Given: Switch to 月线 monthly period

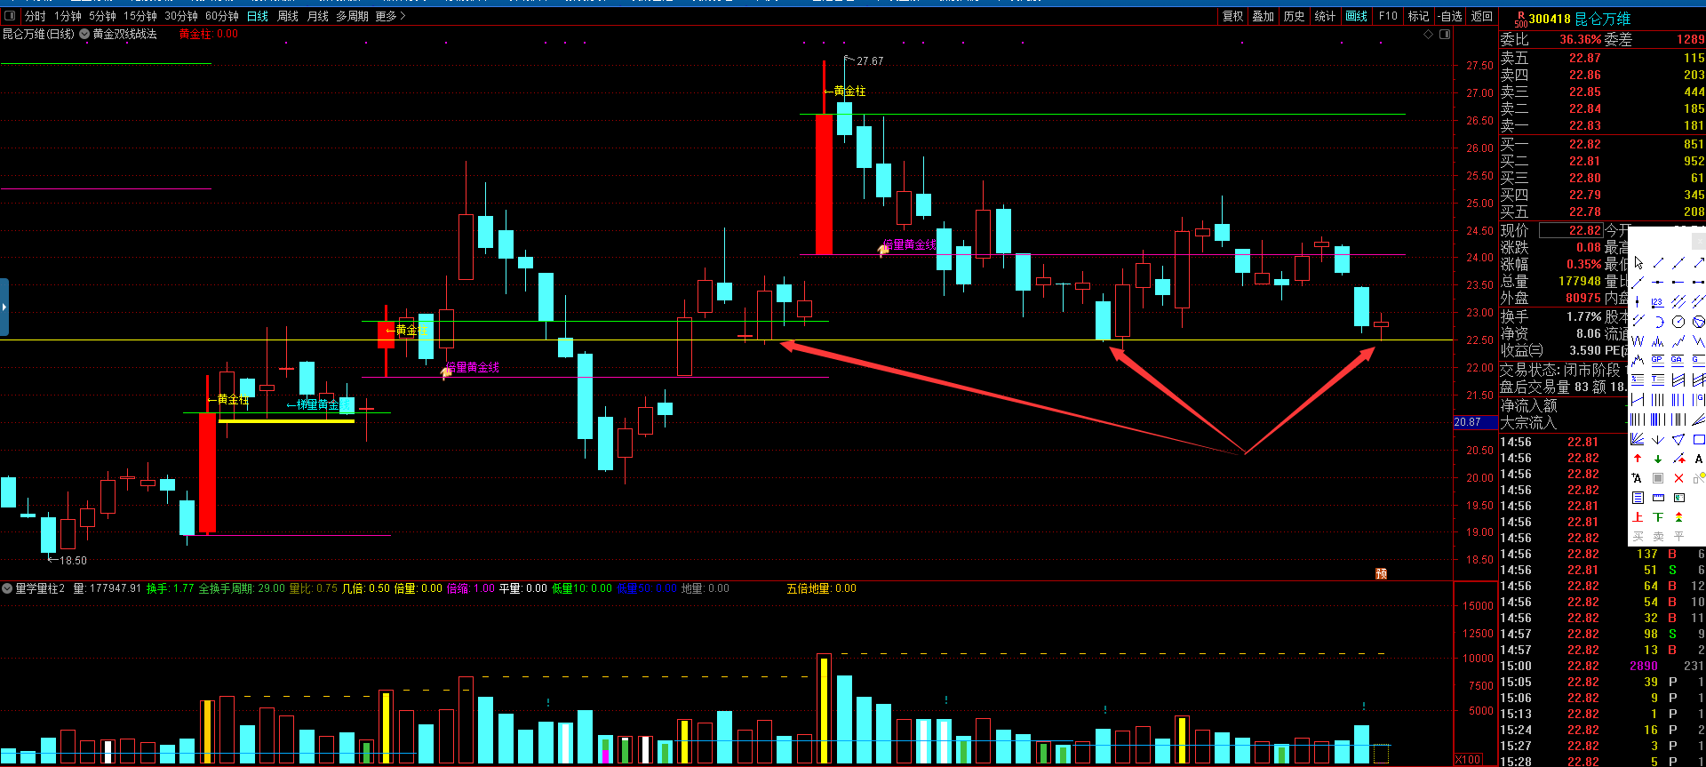Looking at the screenshot, I should pyautogui.click(x=318, y=16).
